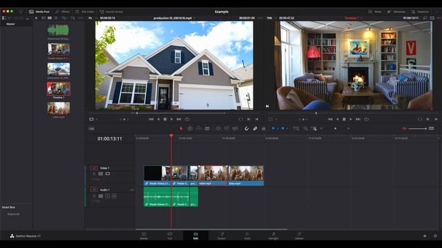Adjust the timeline zoom slider handle
Image resolution: width=442 pixels, height=248 pixels.
[x=335, y=129]
